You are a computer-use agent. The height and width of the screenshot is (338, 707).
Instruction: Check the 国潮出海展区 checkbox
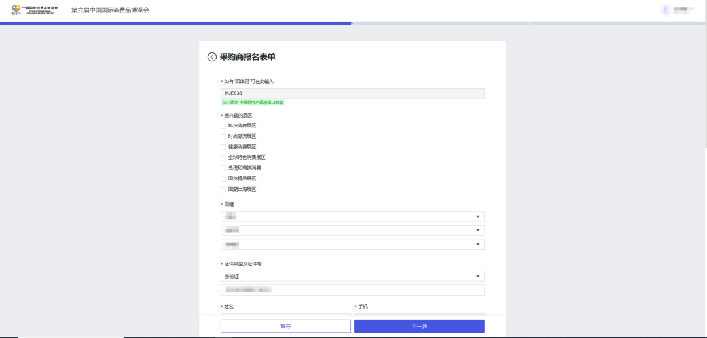point(223,189)
